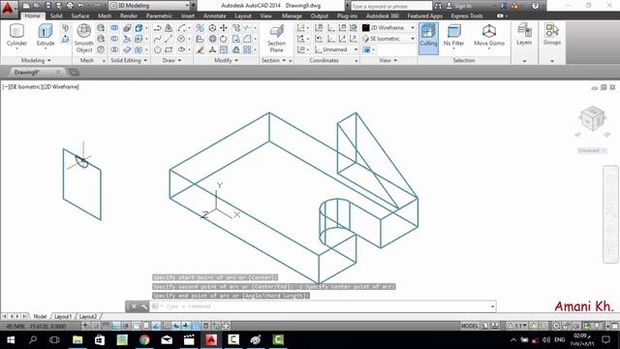Expand the View panel dropdown
The image size is (620, 349).
click(x=388, y=60)
